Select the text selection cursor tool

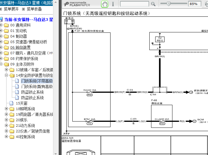(113, 4)
